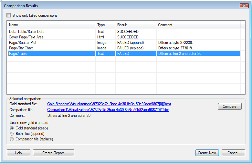
Task: Select the Page/Scatter Plot row
Action: point(124,43)
